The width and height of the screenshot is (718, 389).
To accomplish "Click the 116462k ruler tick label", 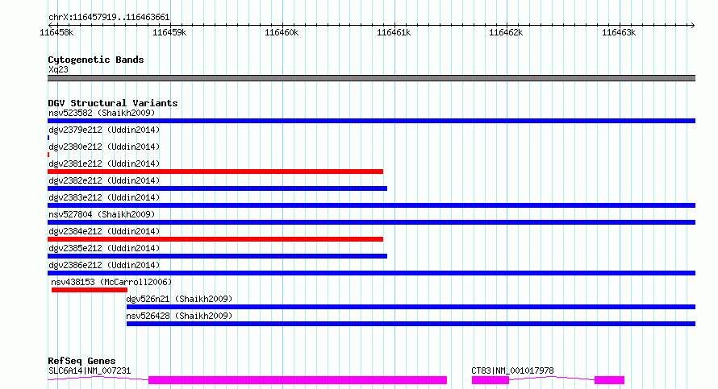I will [506, 32].
